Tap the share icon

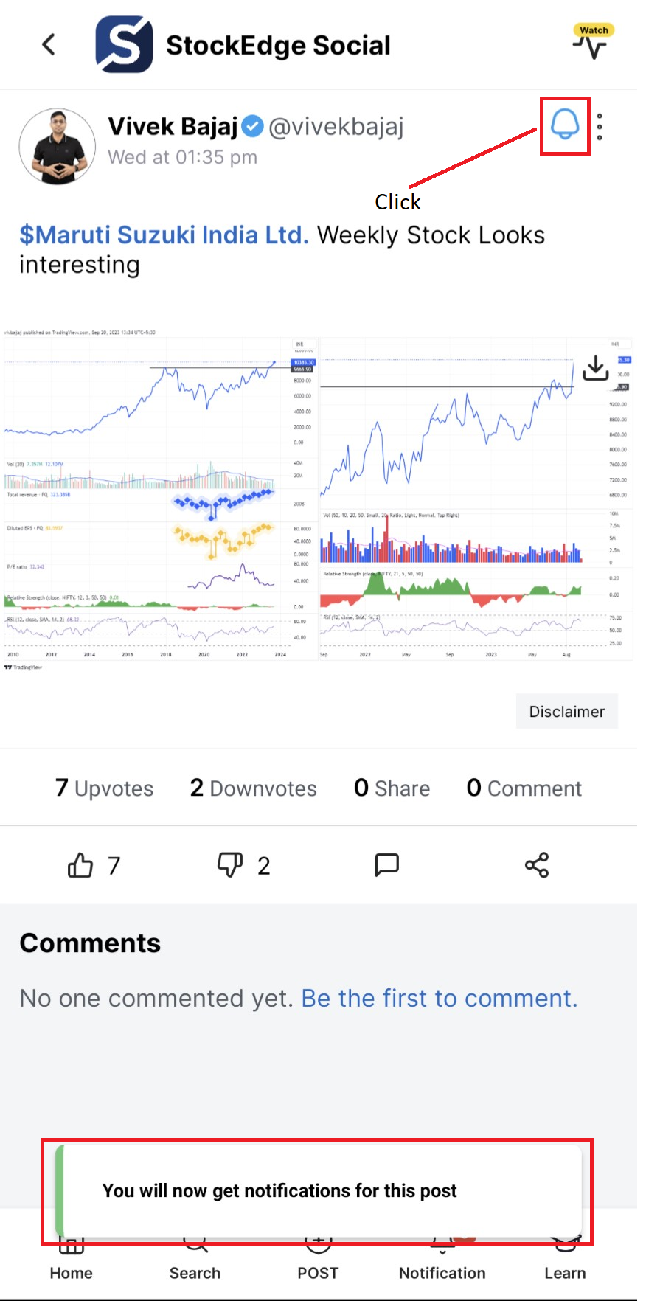point(537,864)
